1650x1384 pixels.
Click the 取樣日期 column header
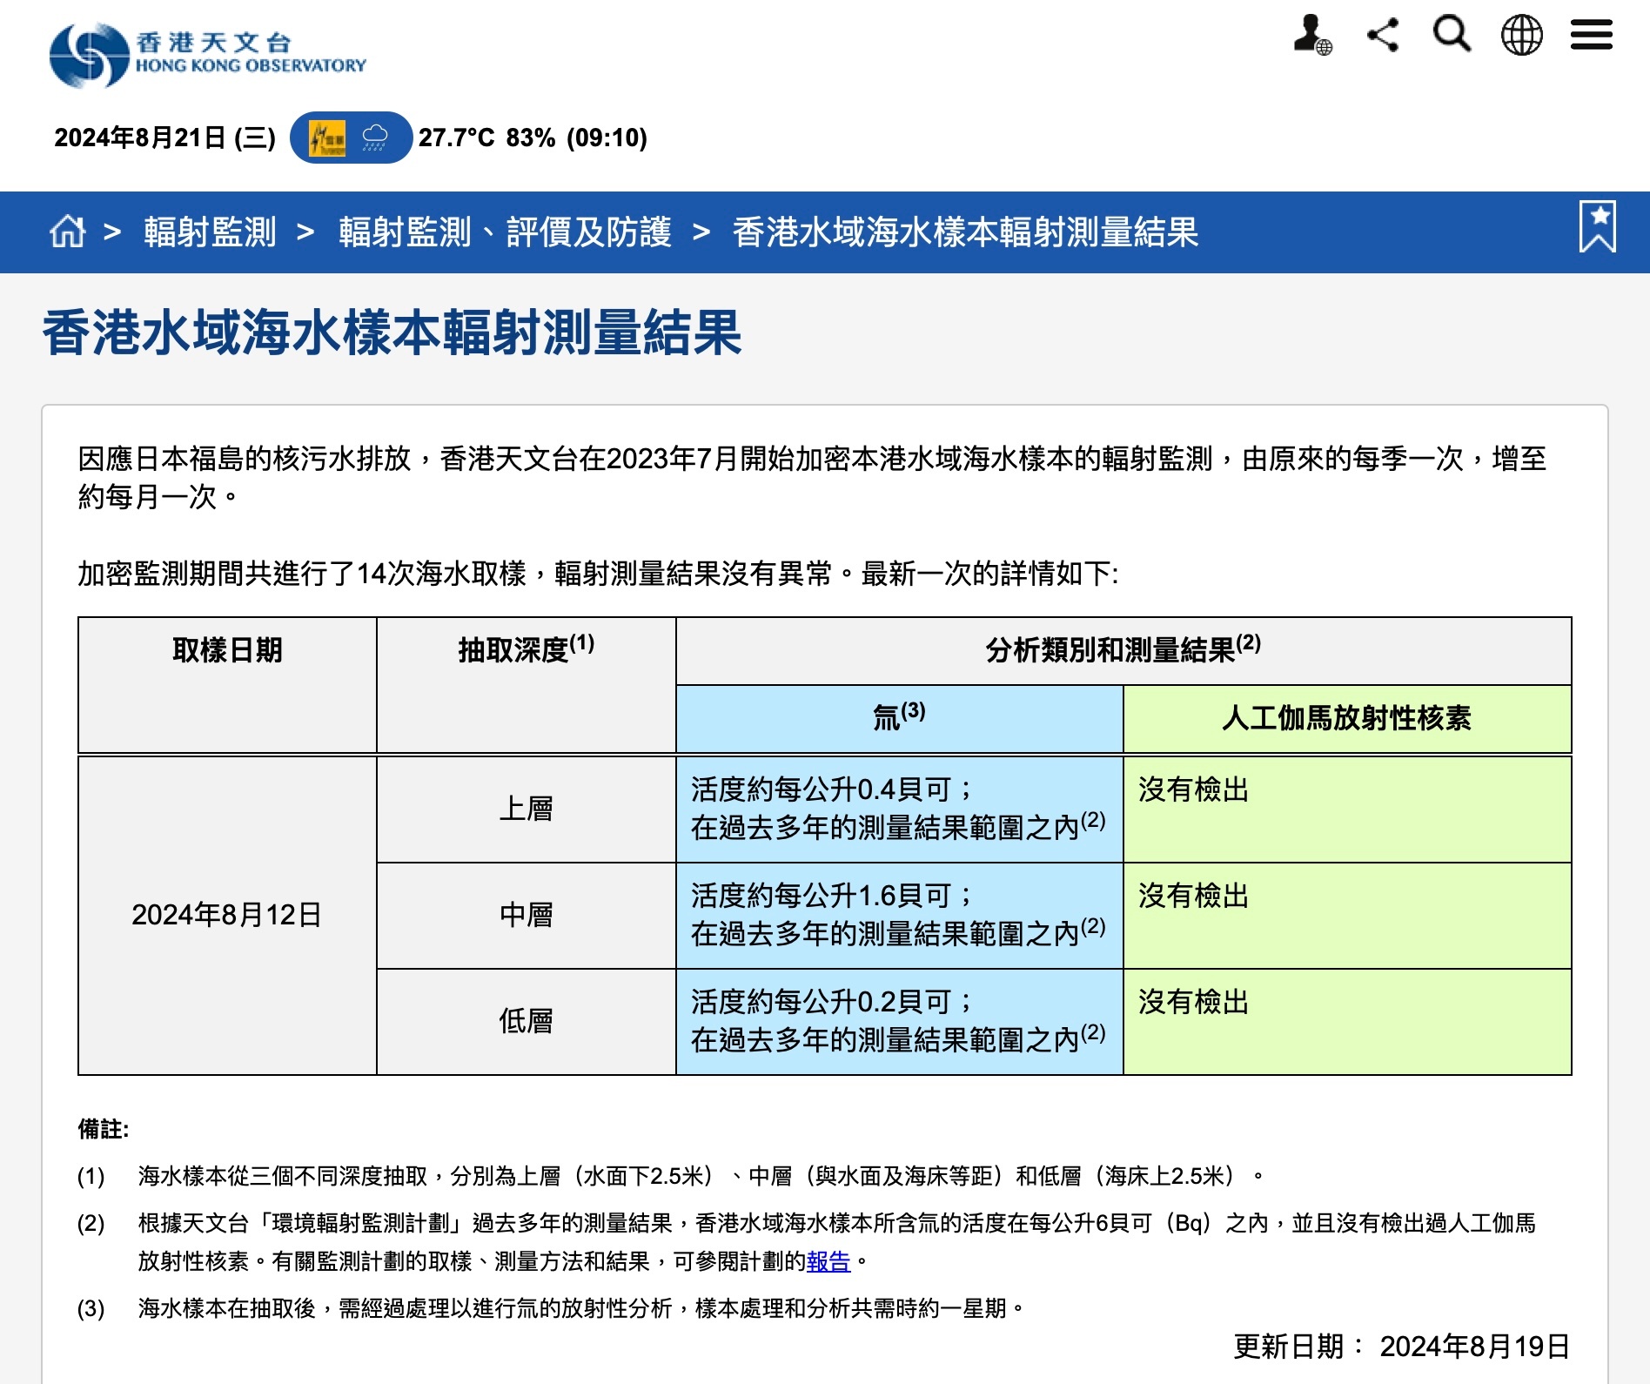tap(227, 685)
